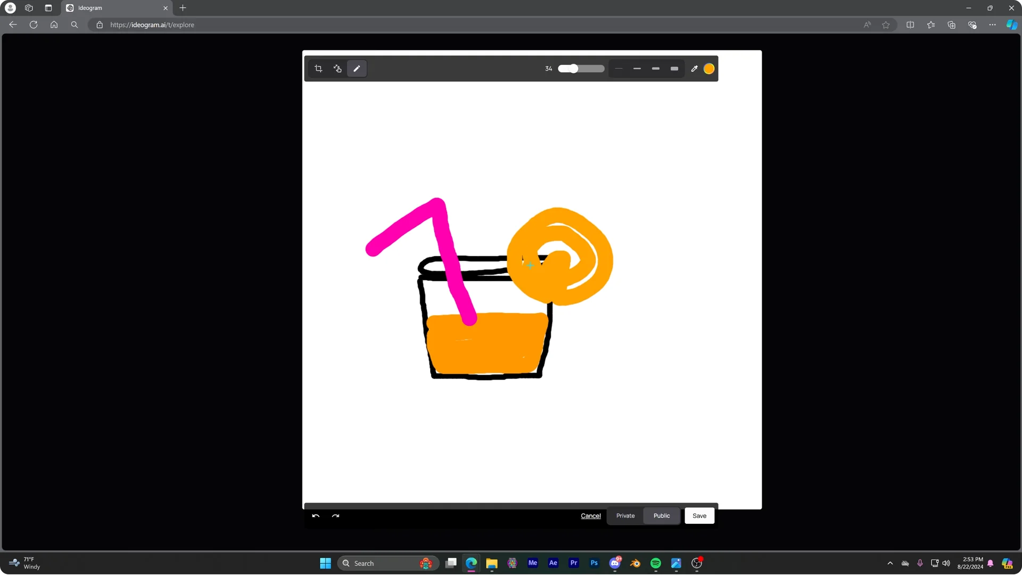Select the thickest brush stroke preset
Viewport: 1022px width, 575px height.
pos(673,68)
